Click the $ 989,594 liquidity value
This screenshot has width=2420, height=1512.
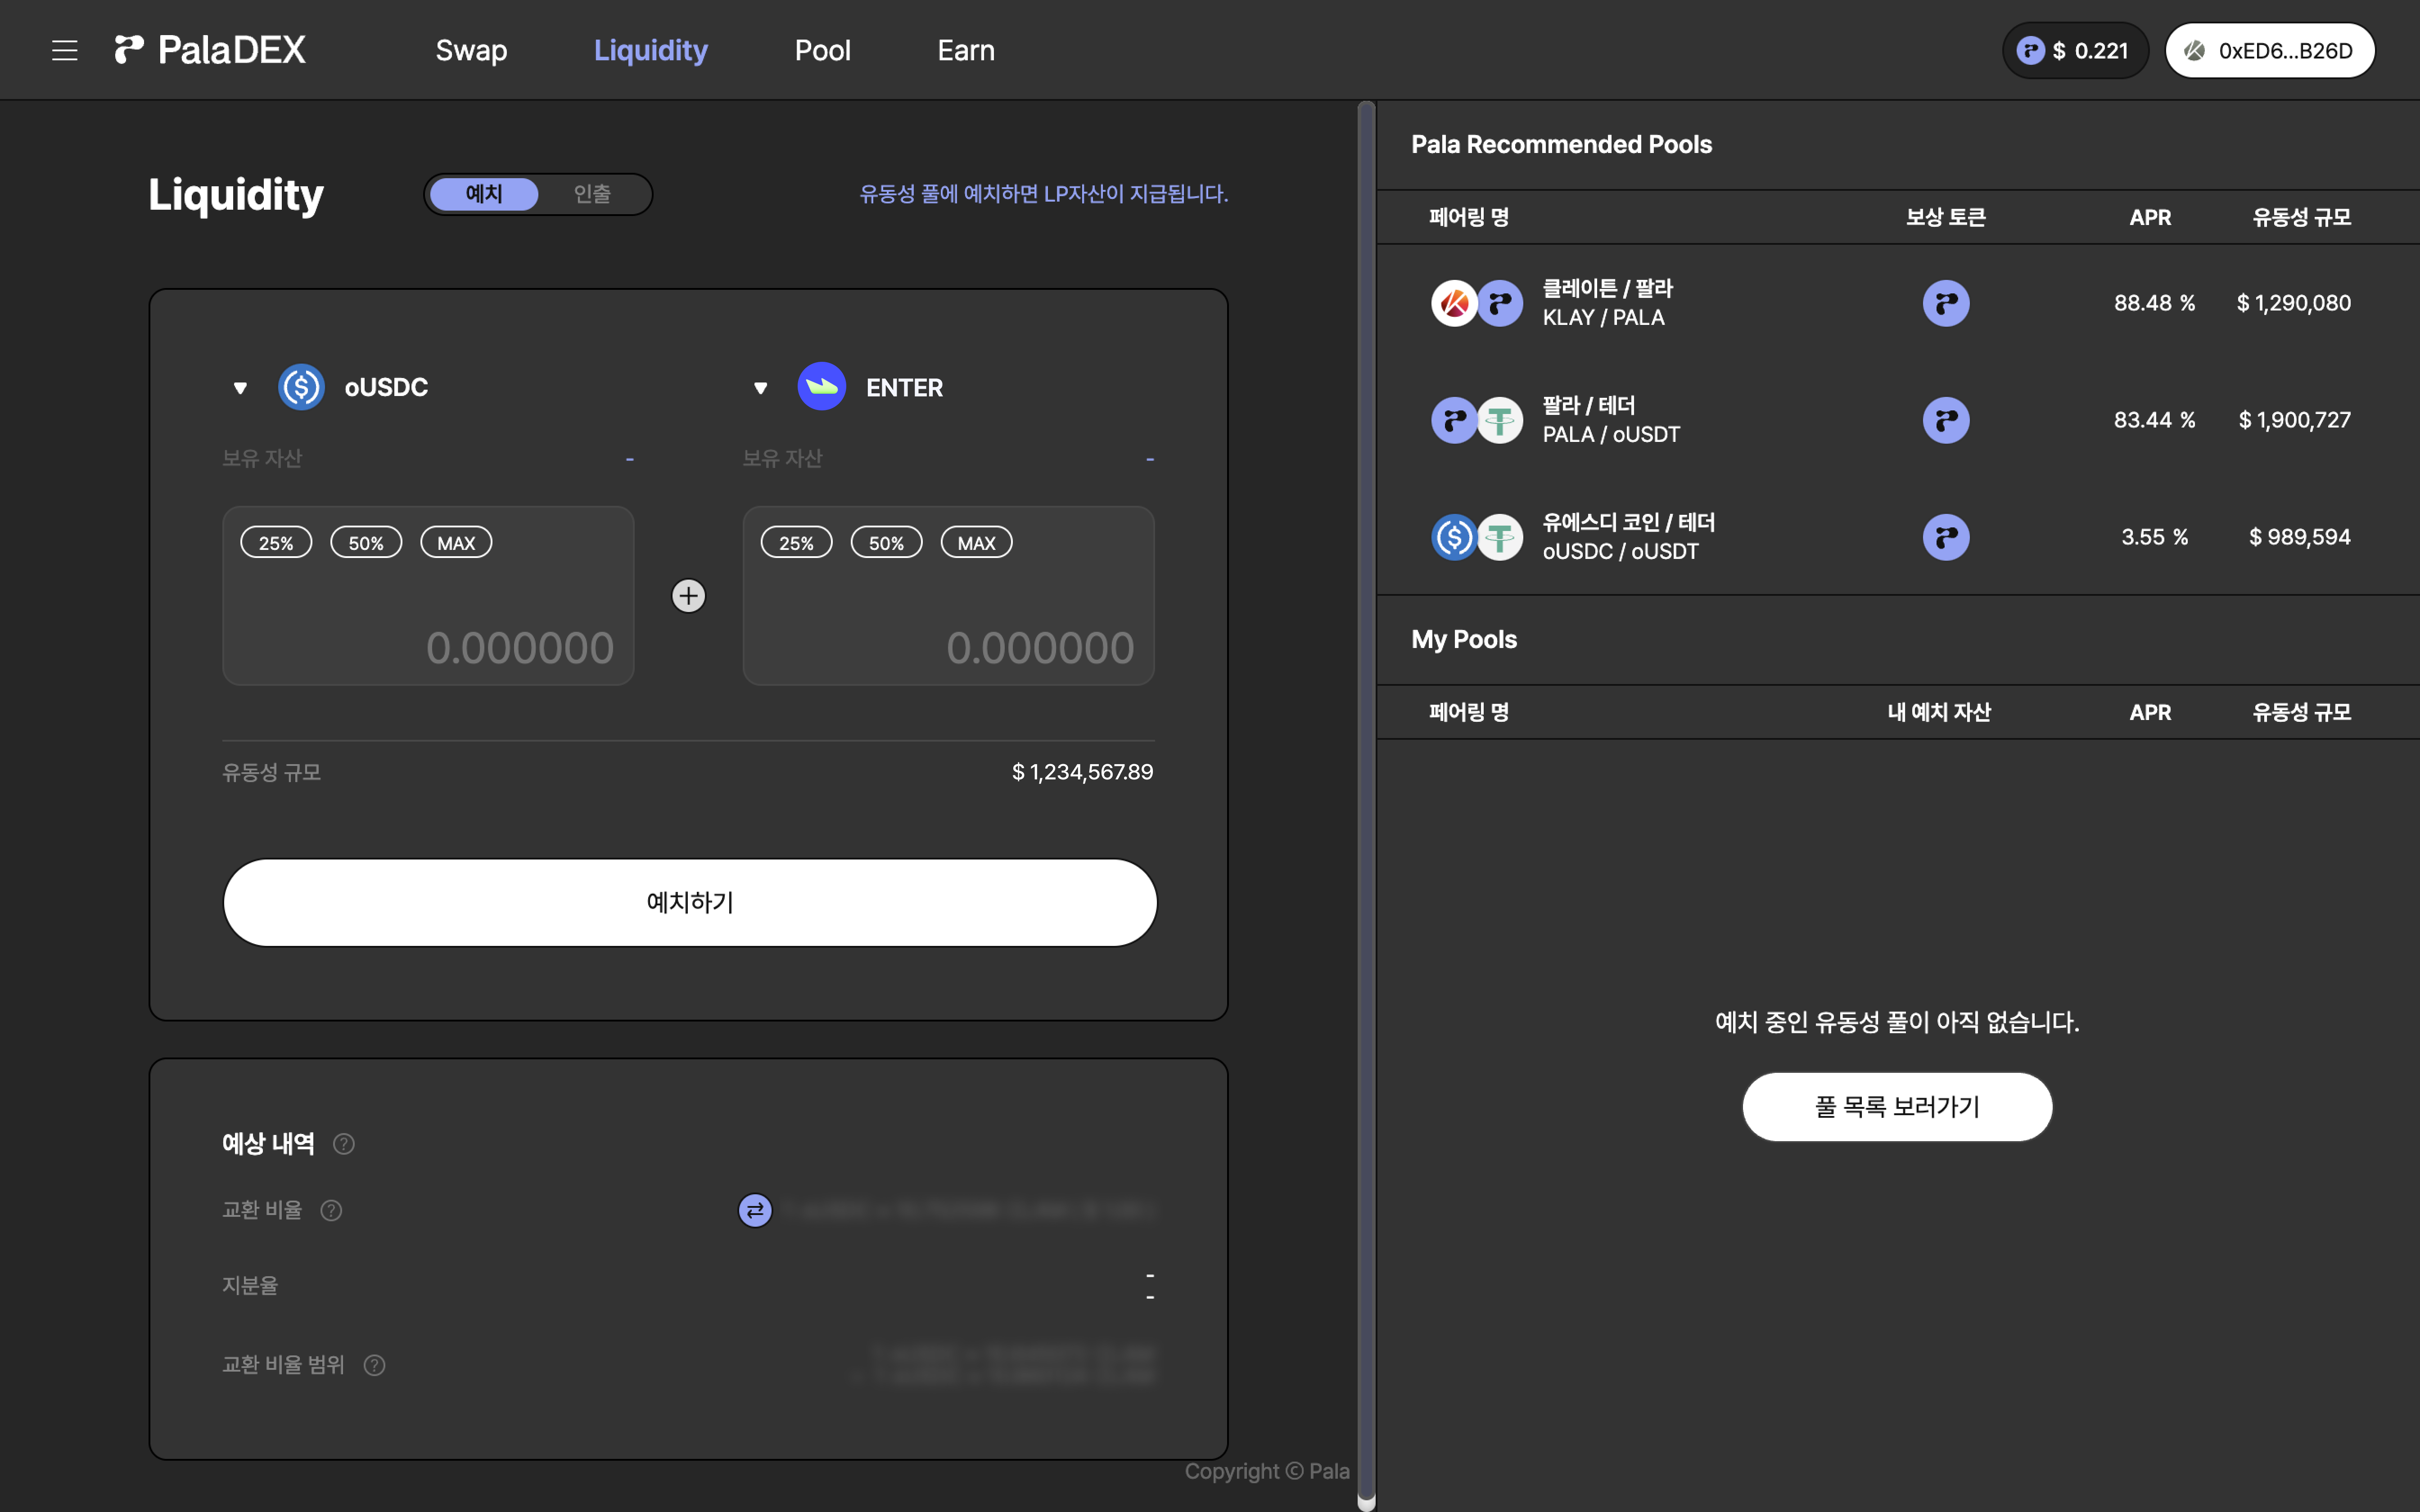[x=2300, y=537]
